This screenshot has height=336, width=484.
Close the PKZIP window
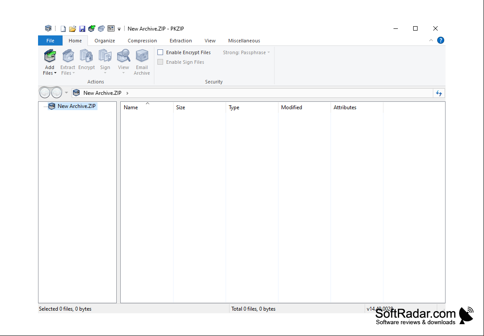[x=435, y=28]
